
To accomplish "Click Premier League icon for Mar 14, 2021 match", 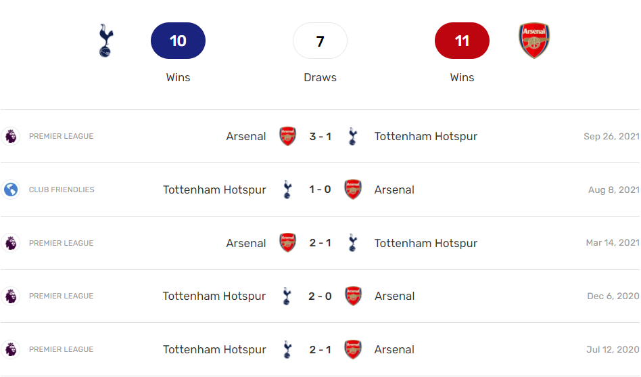I will click(x=11, y=243).
